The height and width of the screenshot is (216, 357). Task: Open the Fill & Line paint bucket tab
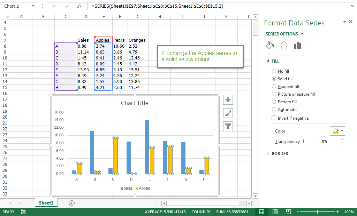(270, 46)
